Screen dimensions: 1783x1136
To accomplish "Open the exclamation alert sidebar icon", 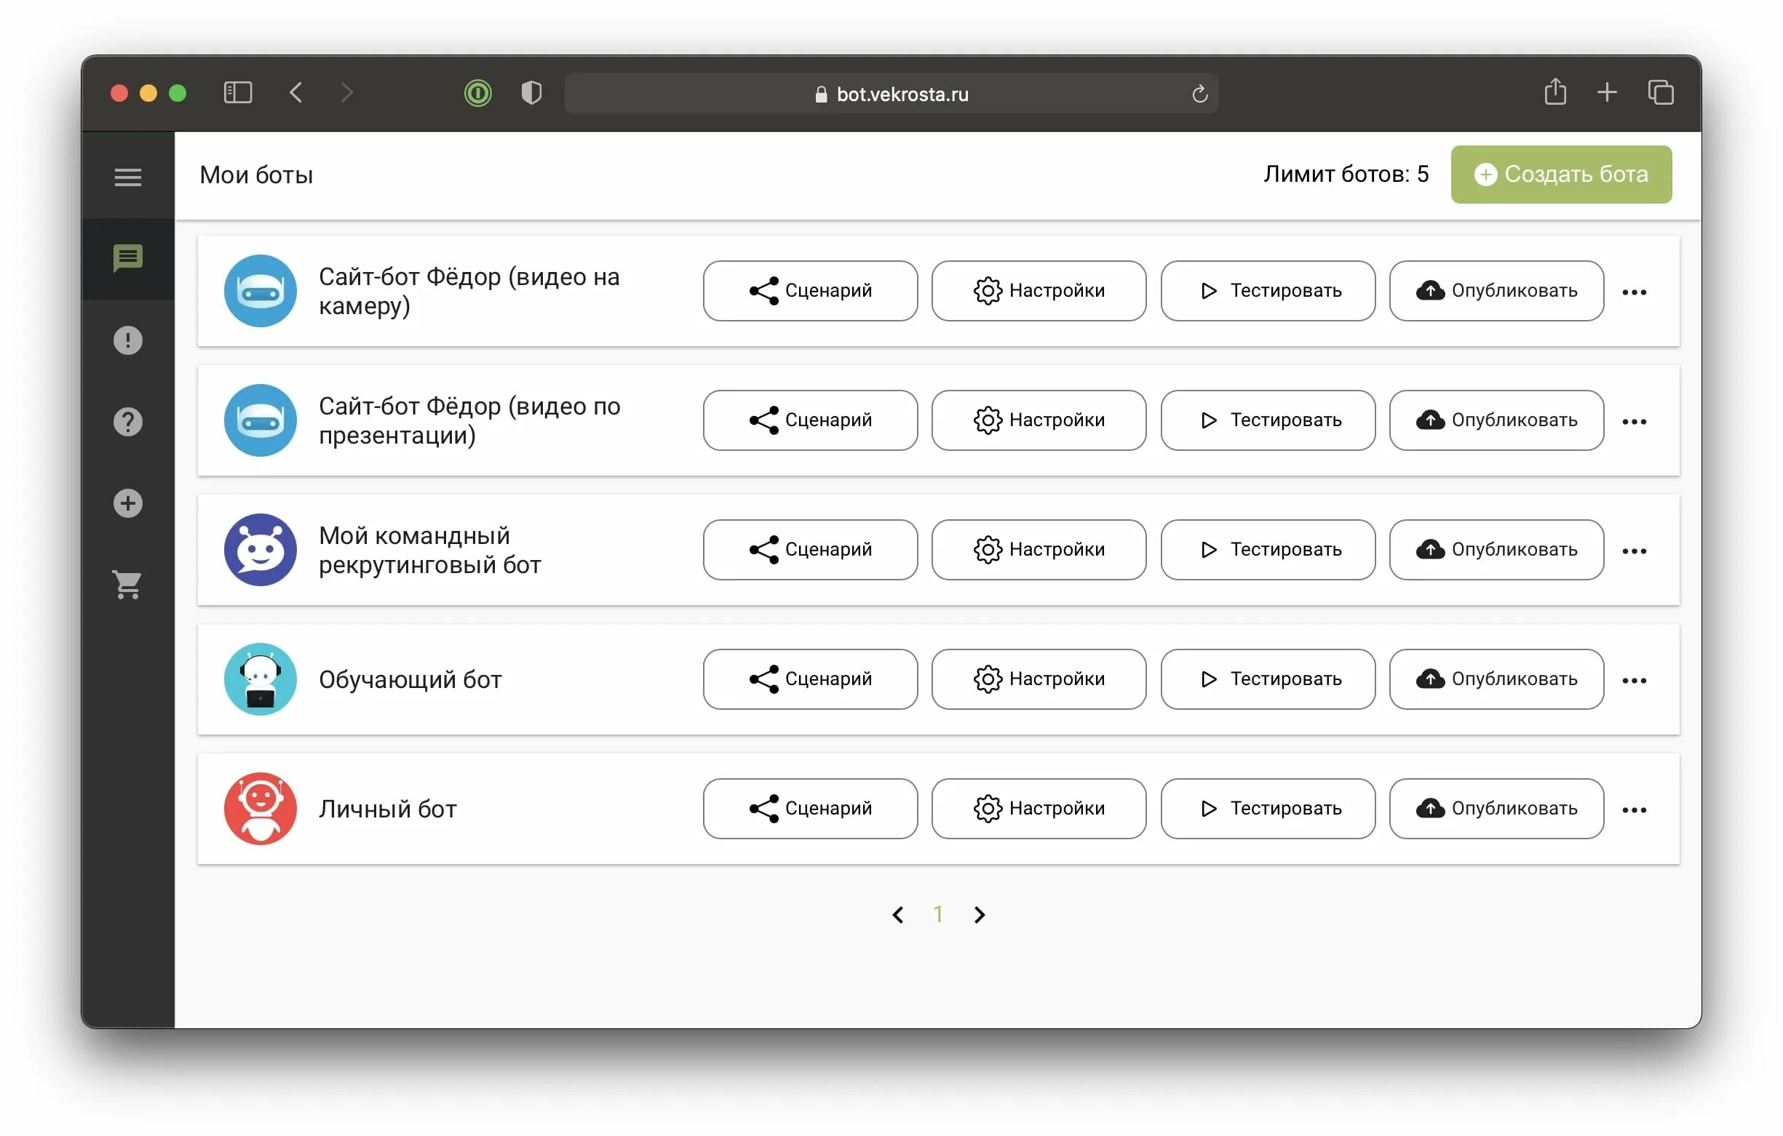I will pos(128,340).
